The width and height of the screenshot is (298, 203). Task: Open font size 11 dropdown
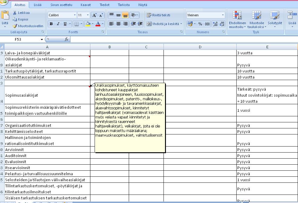pyautogui.click(x=88, y=15)
